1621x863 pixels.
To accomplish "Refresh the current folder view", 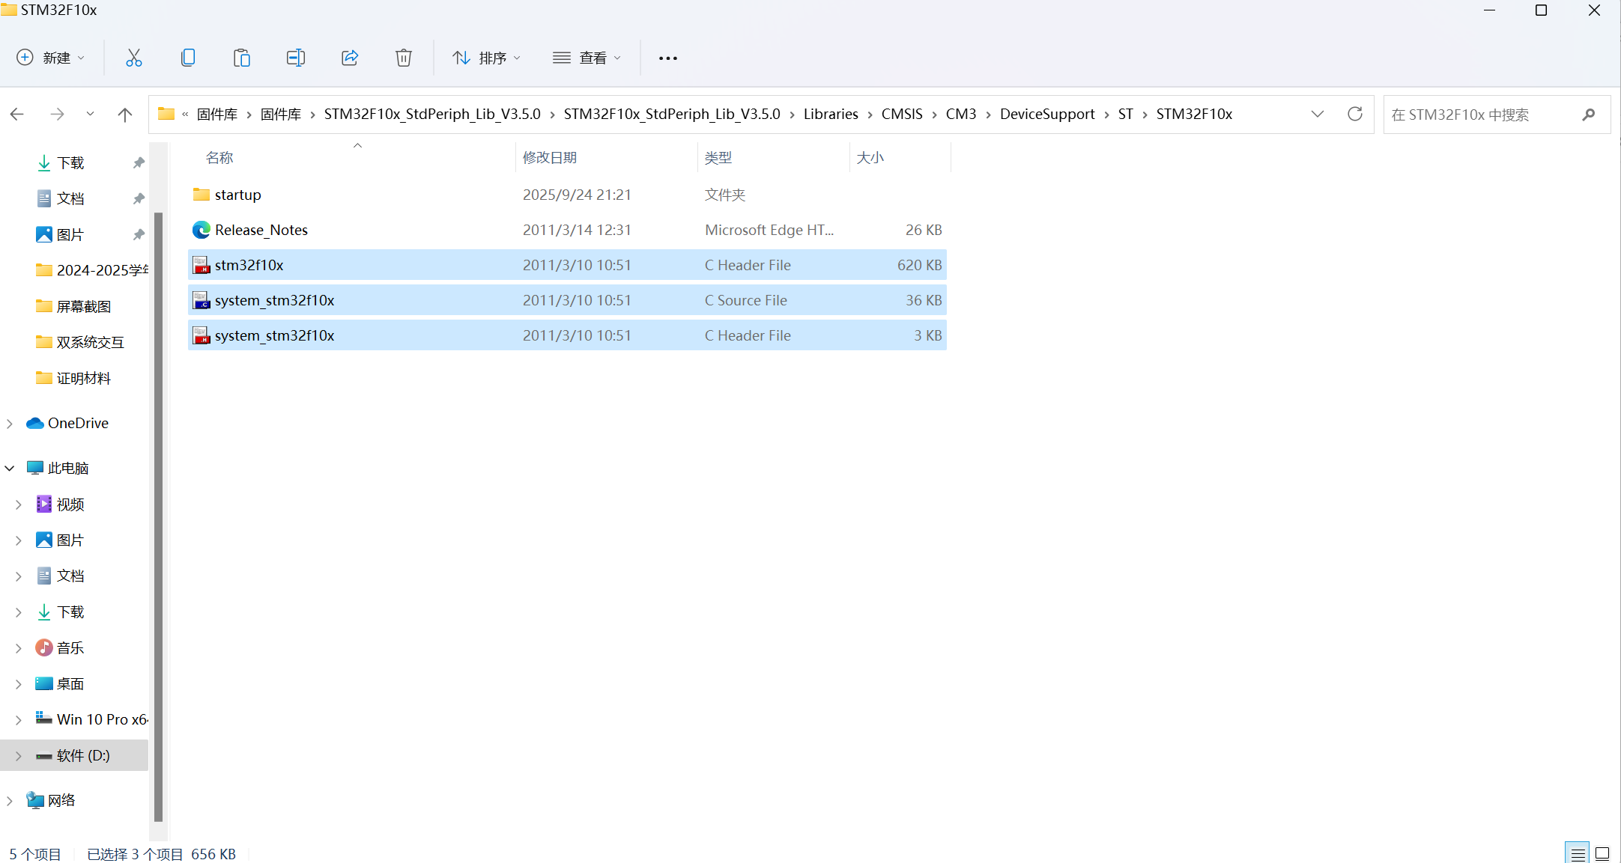I will point(1355,114).
